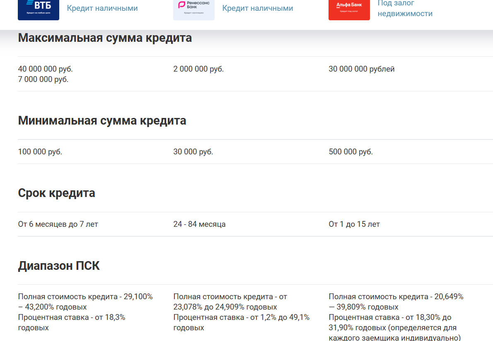Select the '40 000 000 руб.' value
The image size is (493, 341).
45,69
